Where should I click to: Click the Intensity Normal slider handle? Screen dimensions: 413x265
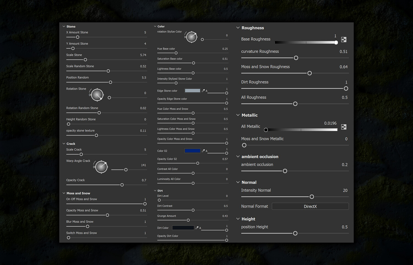pyautogui.click(x=312, y=197)
